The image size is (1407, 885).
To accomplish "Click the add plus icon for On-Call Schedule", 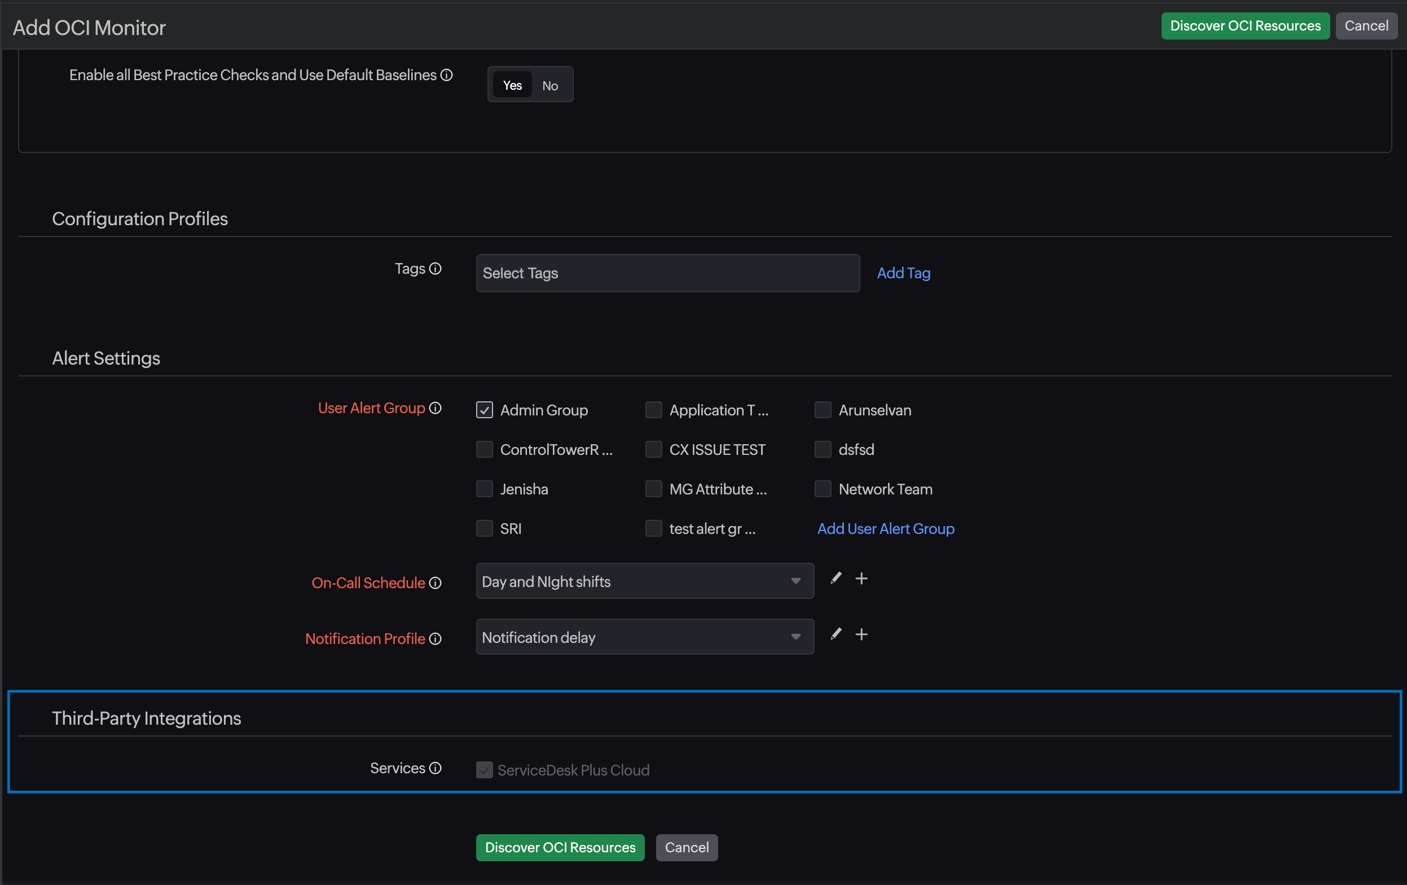I will (x=862, y=578).
